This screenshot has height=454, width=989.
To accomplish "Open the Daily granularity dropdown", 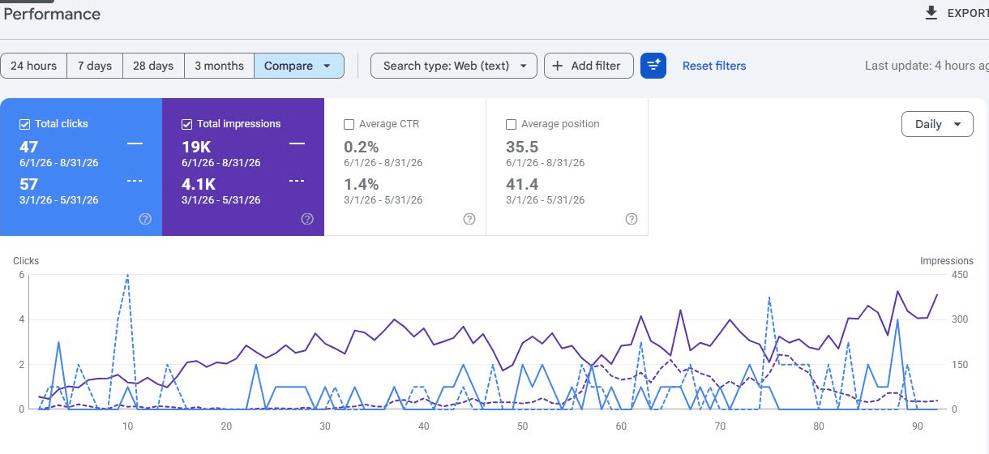I will click(x=937, y=124).
